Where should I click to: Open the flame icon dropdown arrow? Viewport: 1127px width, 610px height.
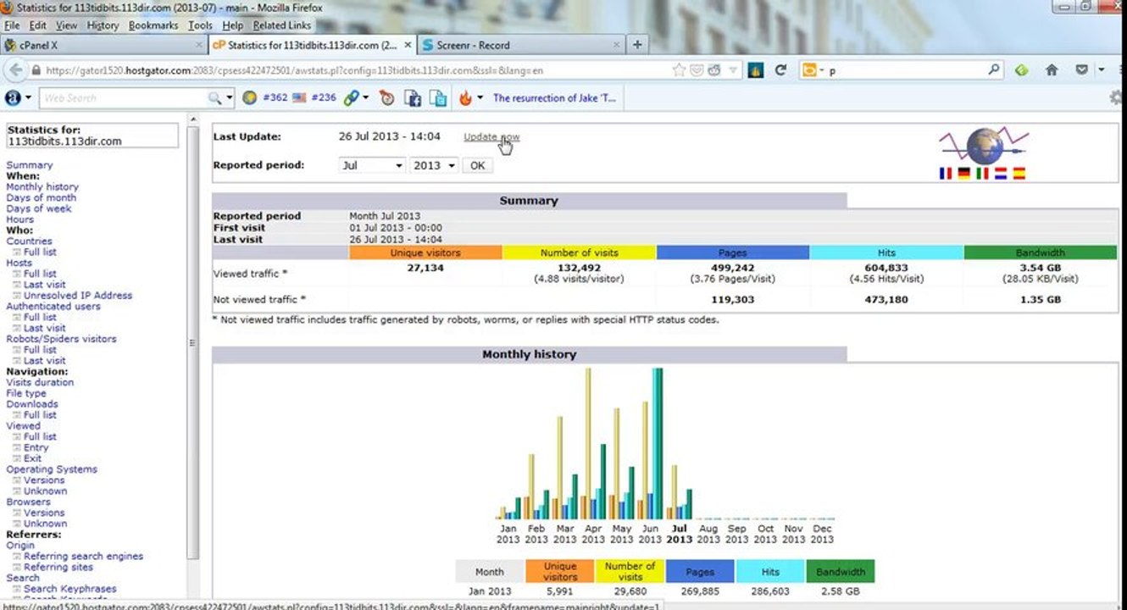[480, 97]
